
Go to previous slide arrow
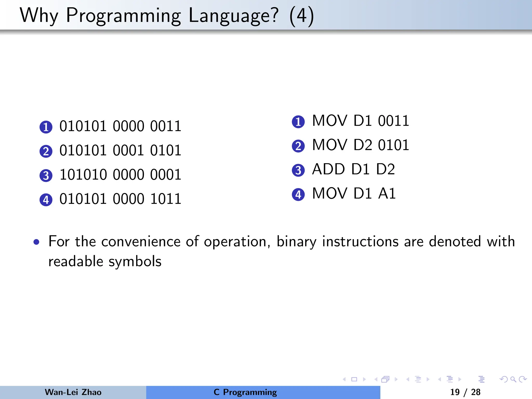344,379
